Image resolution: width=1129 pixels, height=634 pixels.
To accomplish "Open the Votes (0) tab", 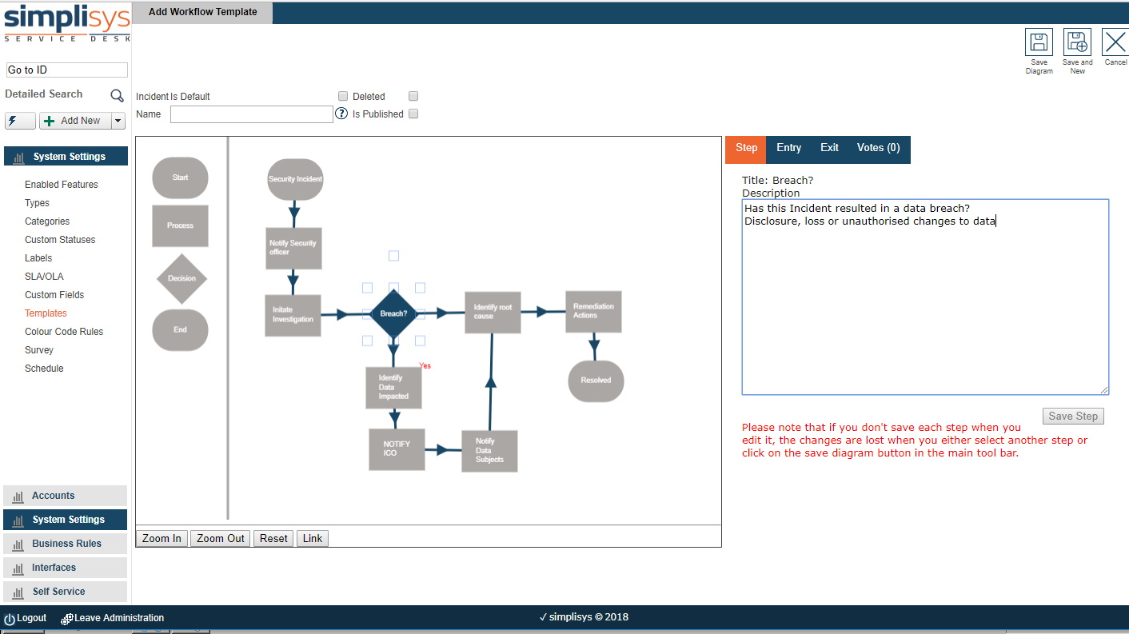I will (x=878, y=148).
